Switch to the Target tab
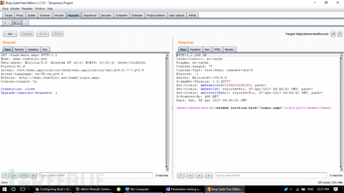Viewport: 344px width, 193px height. coord(8,15)
